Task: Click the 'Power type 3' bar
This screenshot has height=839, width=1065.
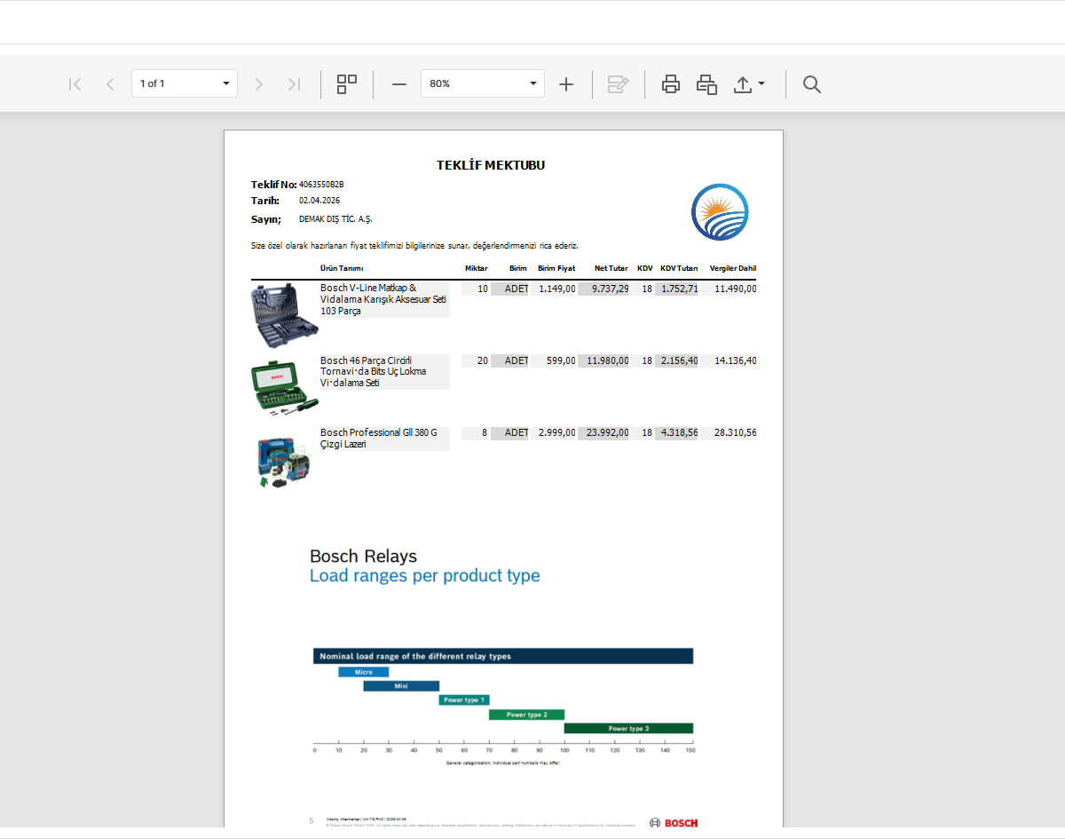Action: (628, 729)
